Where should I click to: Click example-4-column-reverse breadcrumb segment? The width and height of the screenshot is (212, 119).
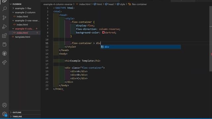[x=58, y=4]
